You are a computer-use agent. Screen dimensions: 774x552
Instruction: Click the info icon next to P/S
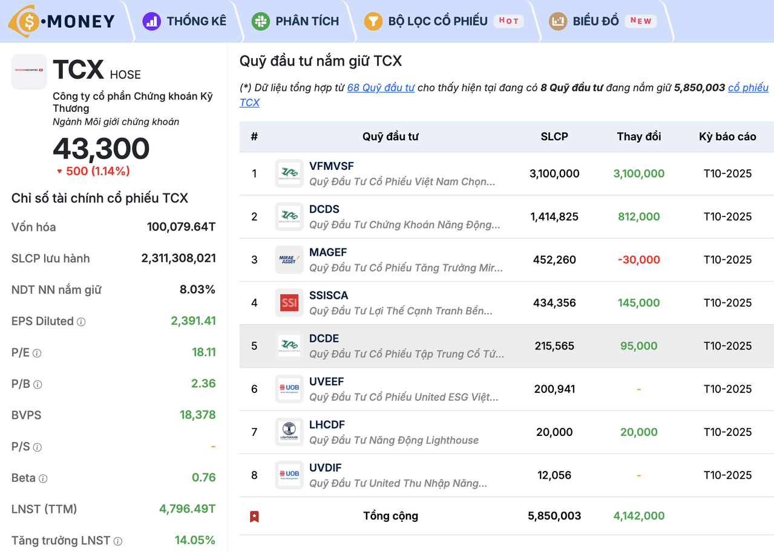click(37, 447)
